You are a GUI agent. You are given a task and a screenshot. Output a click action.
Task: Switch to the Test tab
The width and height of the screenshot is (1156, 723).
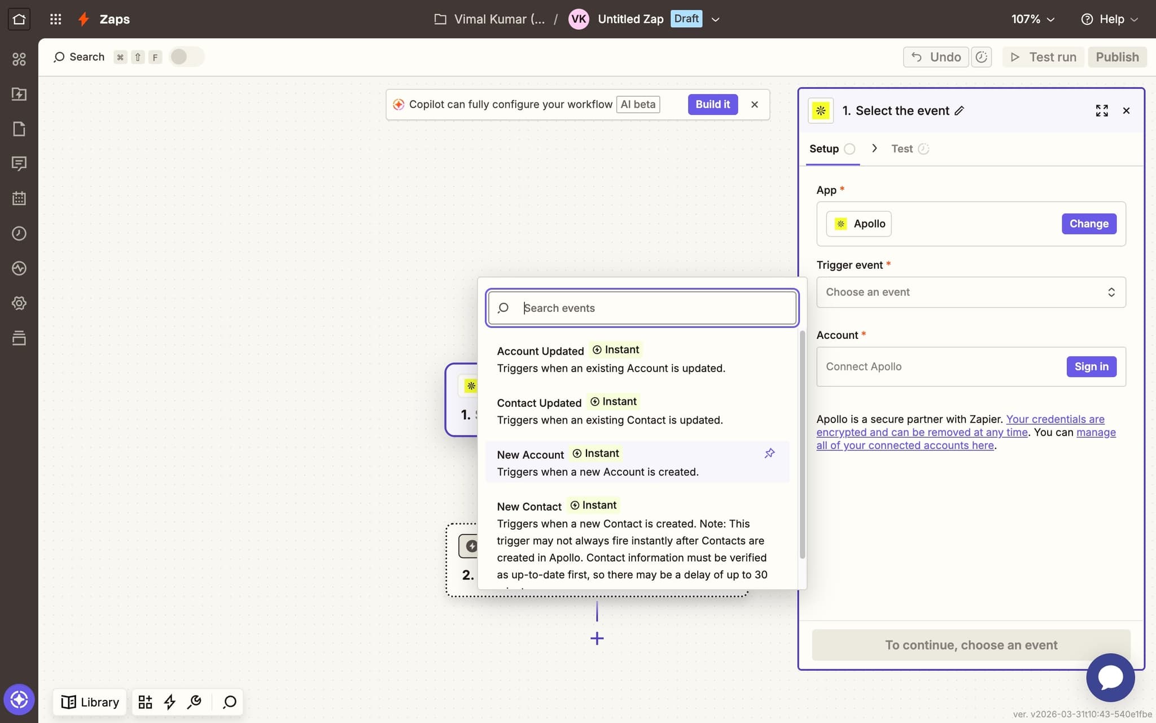point(902,149)
